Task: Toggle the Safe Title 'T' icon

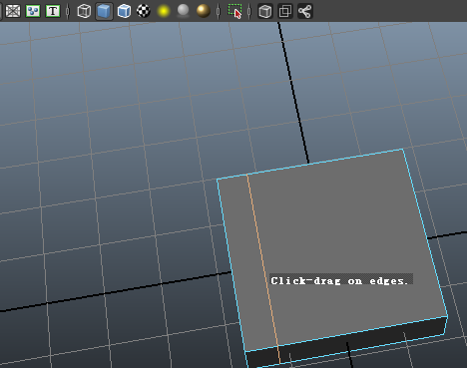Action: tap(53, 11)
